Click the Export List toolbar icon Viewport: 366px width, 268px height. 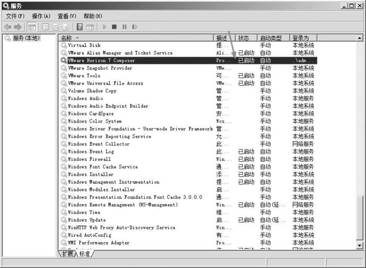pos(66,27)
